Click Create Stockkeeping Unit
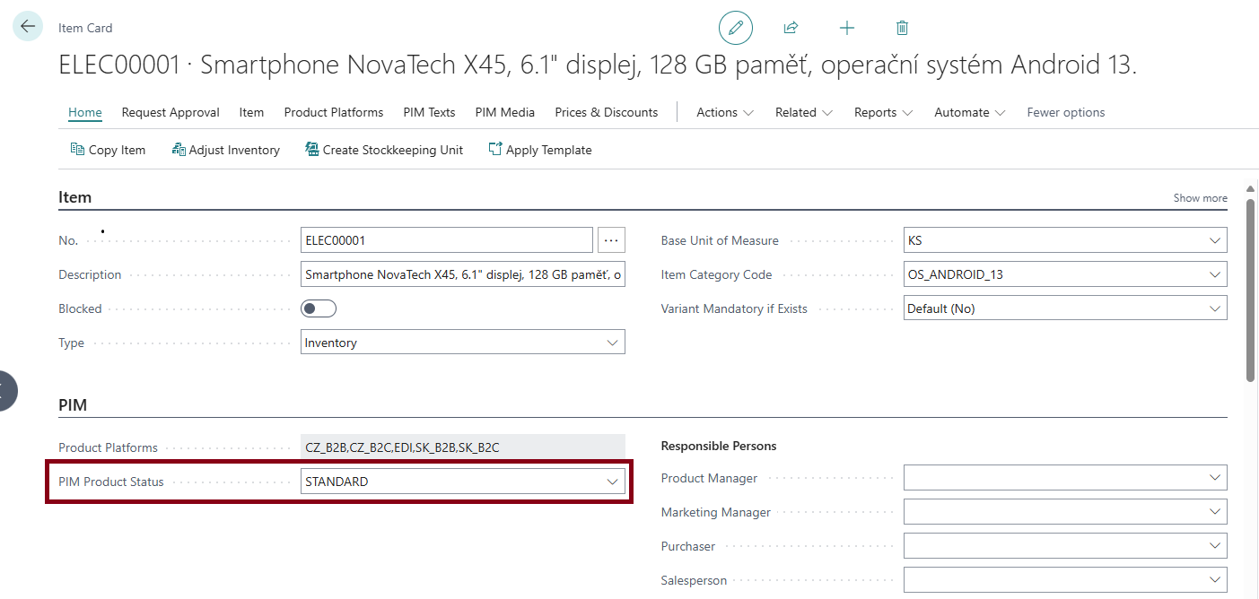Viewport: 1259px width, 599px height. pyautogui.click(x=384, y=150)
